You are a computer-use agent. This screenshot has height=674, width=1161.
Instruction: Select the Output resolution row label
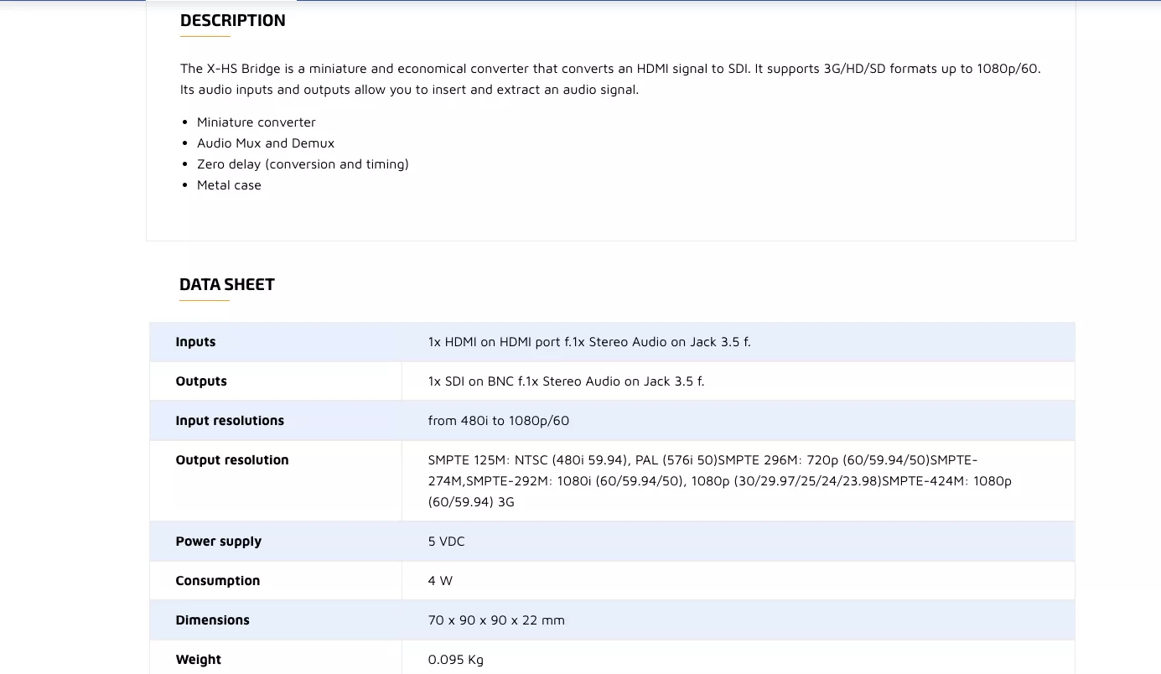(232, 460)
